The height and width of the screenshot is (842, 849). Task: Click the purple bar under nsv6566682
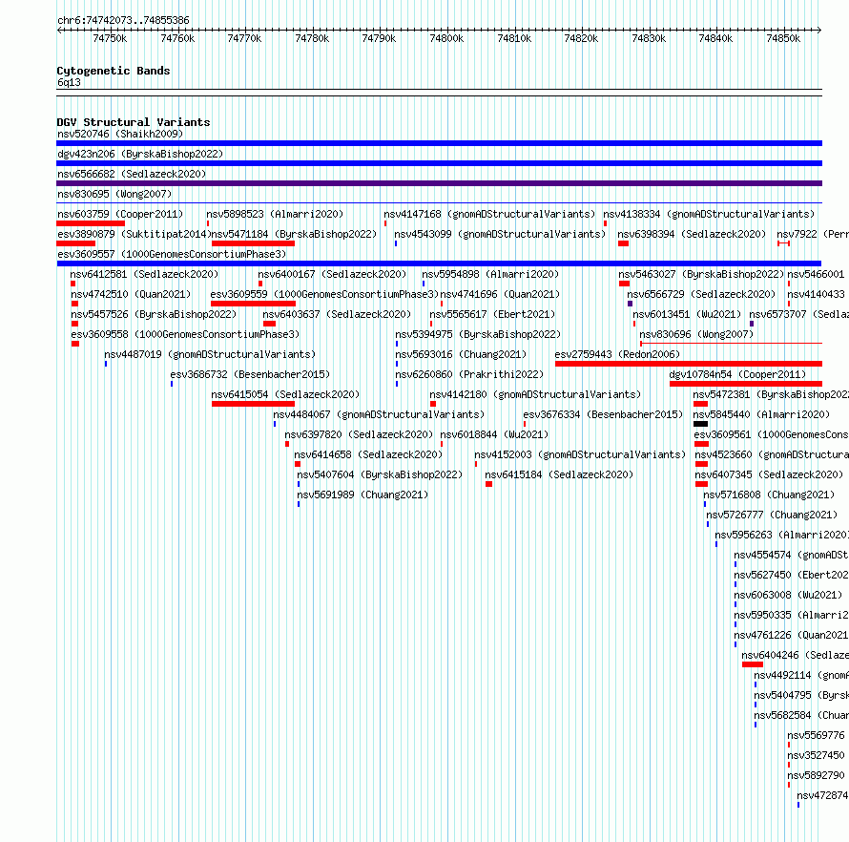tap(439, 183)
